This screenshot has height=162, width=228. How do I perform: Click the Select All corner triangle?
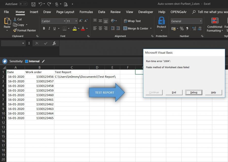(4, 67)
